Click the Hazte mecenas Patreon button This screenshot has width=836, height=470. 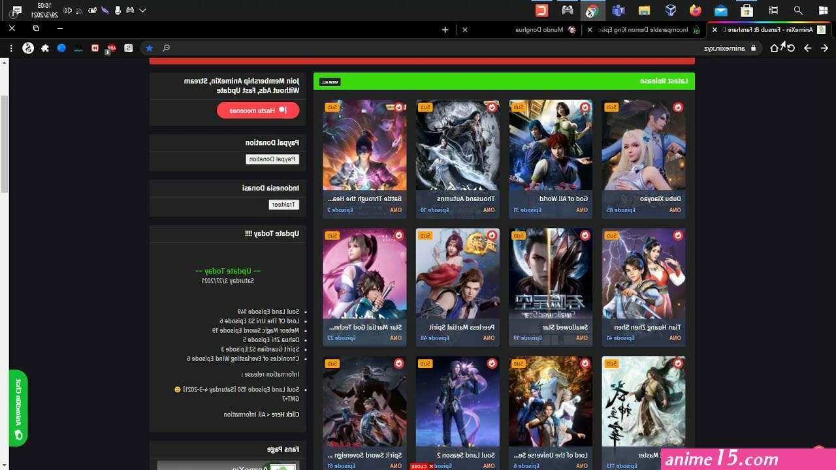point(258,110)
